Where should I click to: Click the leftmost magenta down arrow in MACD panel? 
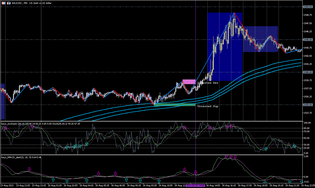(29, 169)
